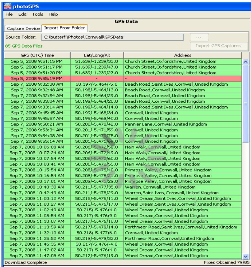Select row Sep 7, 2008 9:54:08 AM
The width and height of the screenshot is (251, 267).
point(123,136)
